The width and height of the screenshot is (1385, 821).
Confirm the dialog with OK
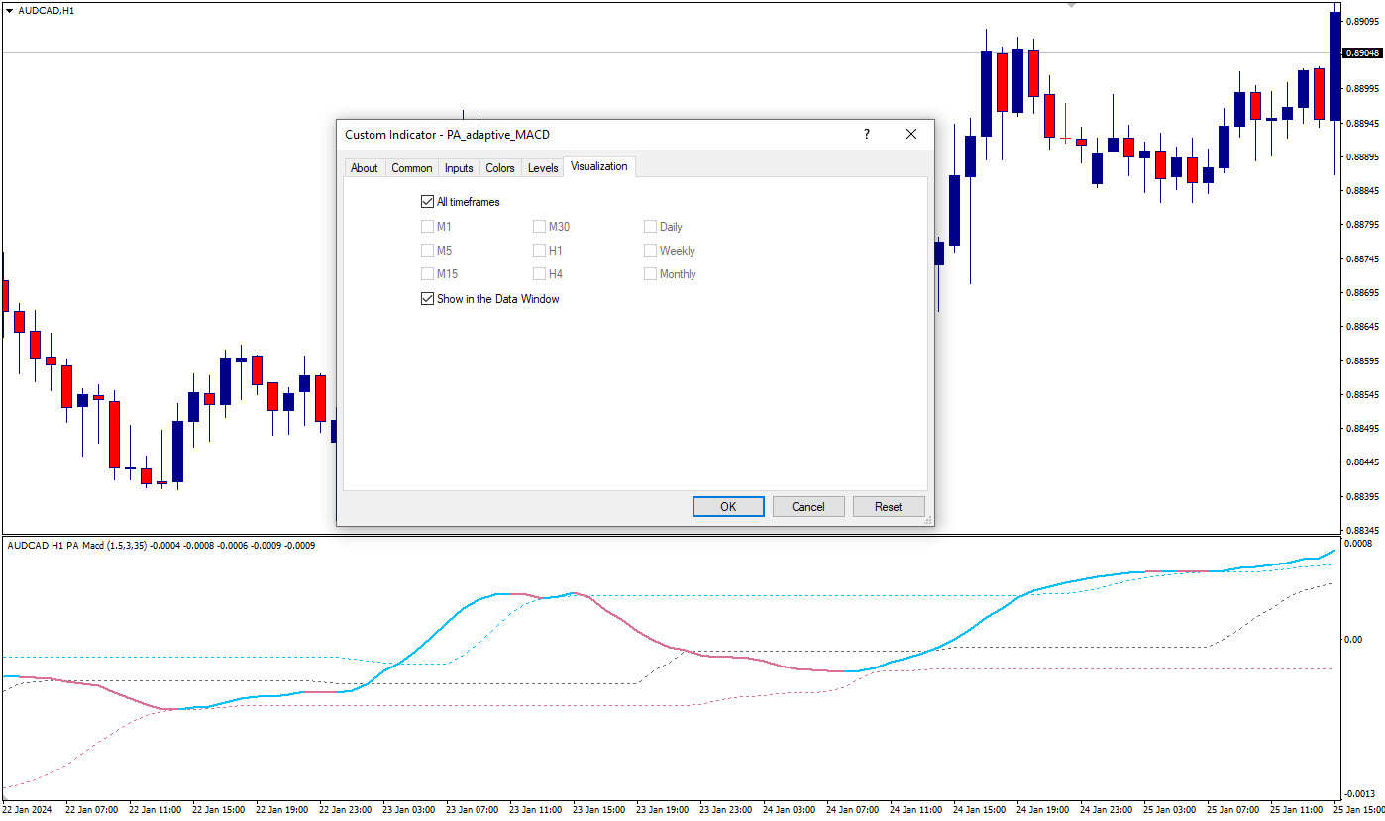(x=728, y=507)
